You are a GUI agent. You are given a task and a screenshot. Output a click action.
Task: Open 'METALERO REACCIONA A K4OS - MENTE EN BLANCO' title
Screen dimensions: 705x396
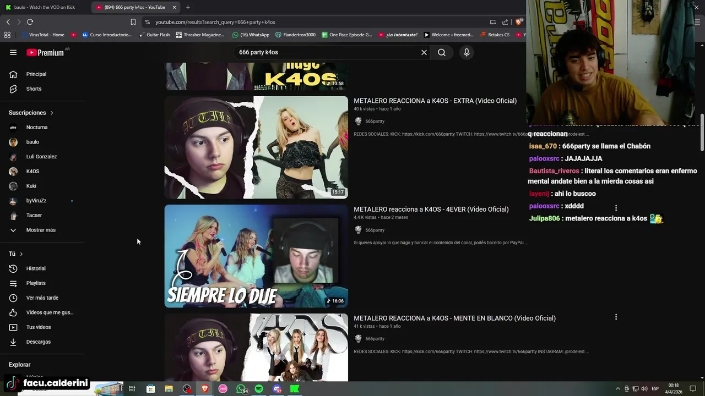[x=454, y=318]
